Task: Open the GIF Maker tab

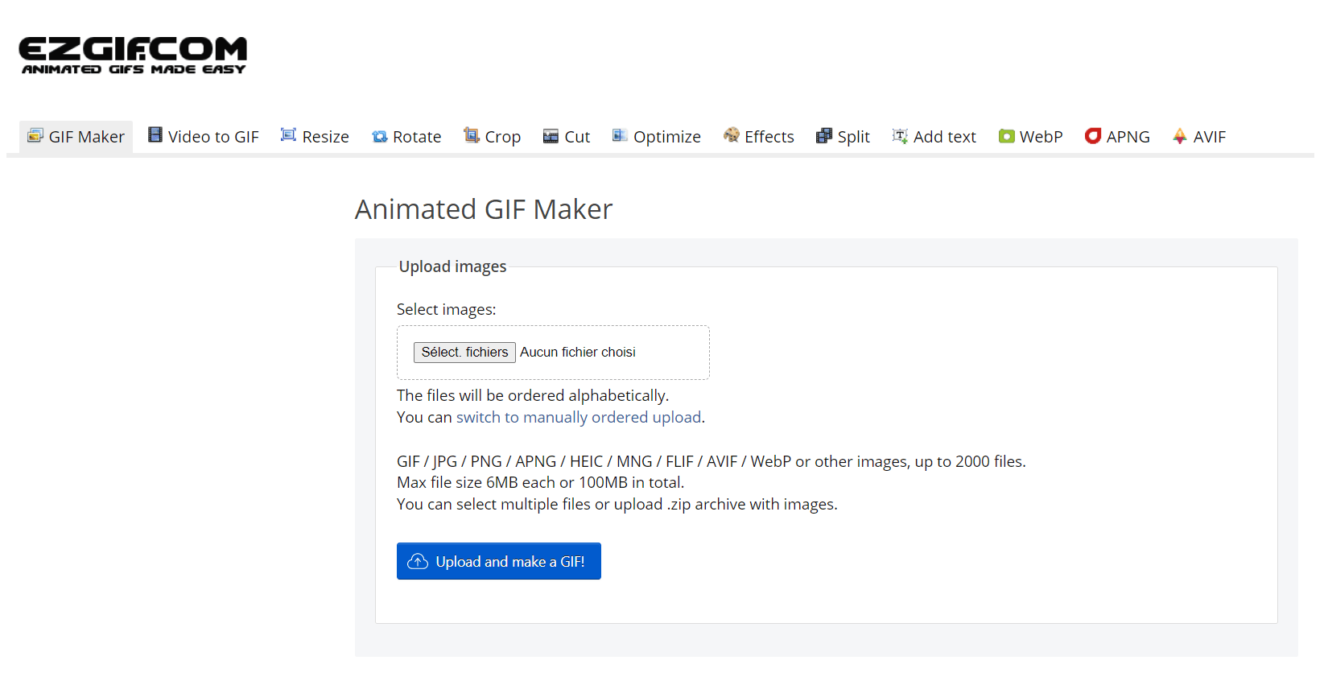Action: coord(76,137)
